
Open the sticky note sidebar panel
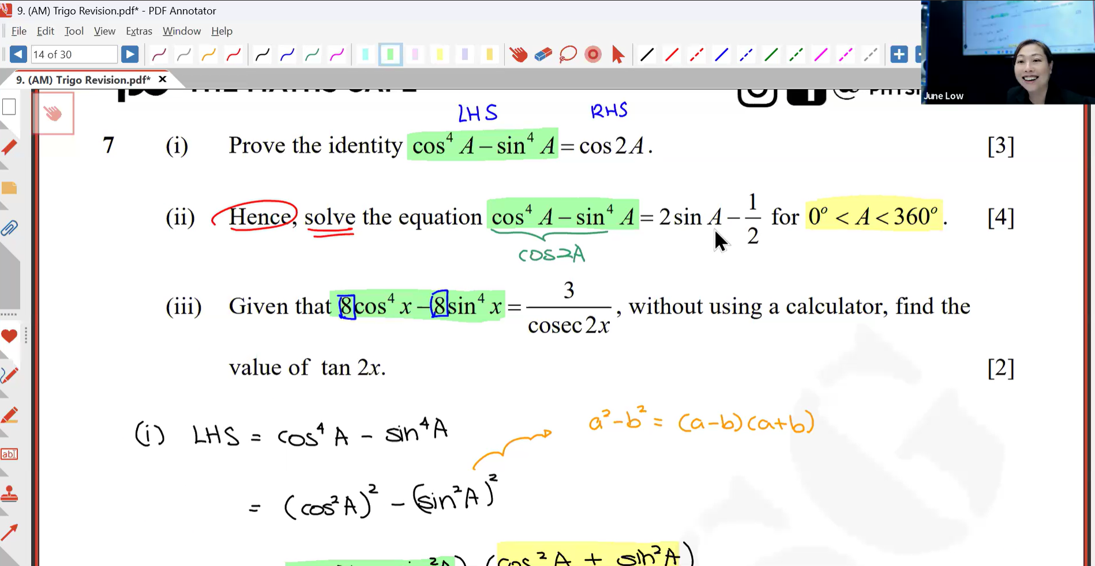[x=9, y=188]
